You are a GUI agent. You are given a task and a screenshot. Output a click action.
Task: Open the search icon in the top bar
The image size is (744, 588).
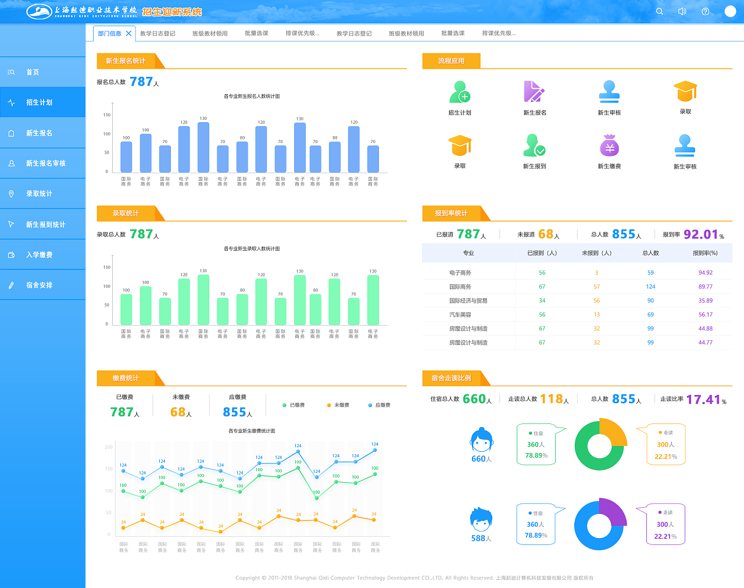pos(659,12)
